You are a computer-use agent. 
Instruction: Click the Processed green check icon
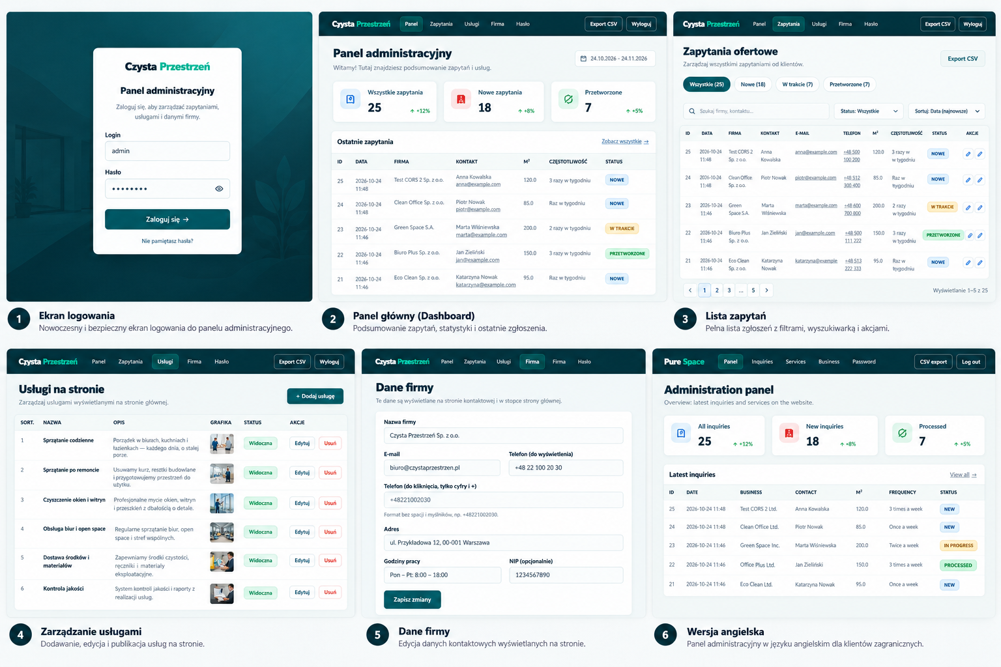902,433
